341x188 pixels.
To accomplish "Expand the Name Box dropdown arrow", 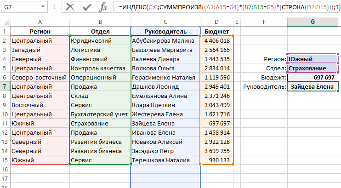I will (x=43, y=7).
